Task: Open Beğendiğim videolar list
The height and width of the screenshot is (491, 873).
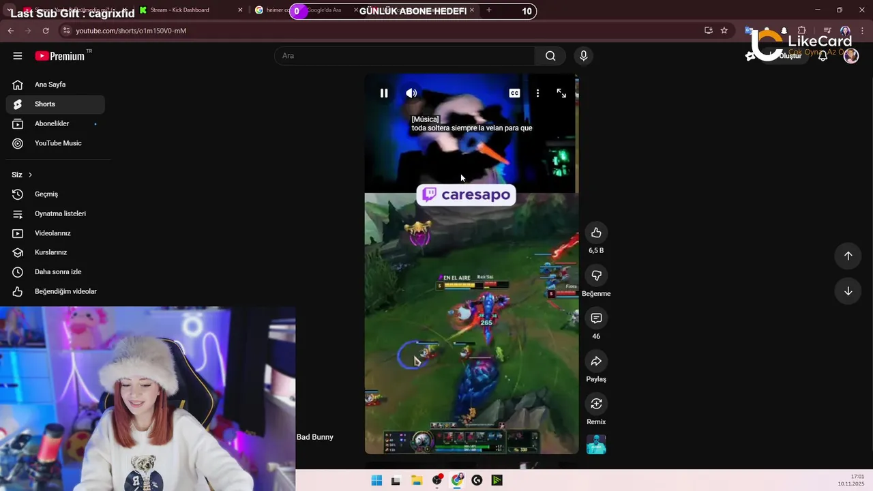Action: coord(55,291)
